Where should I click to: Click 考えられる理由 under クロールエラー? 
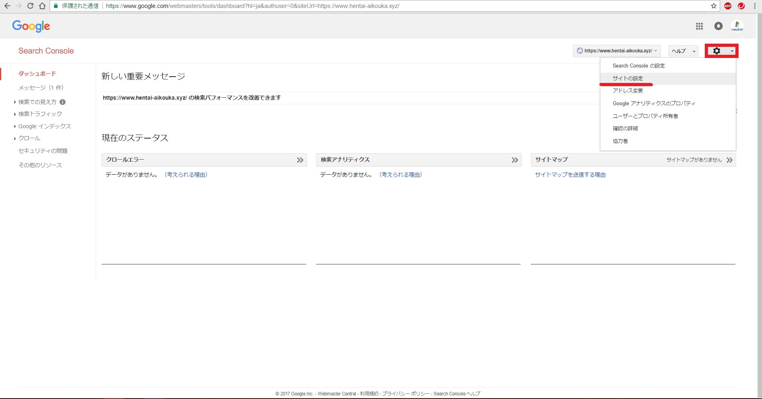coord(186,175)
